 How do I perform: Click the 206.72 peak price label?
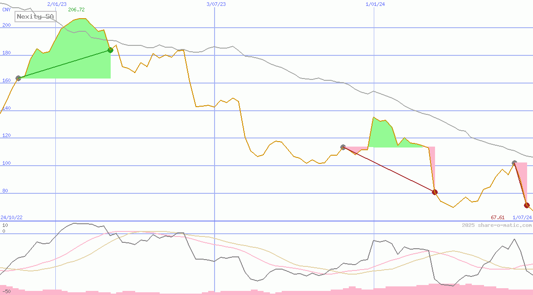(76, 10)
